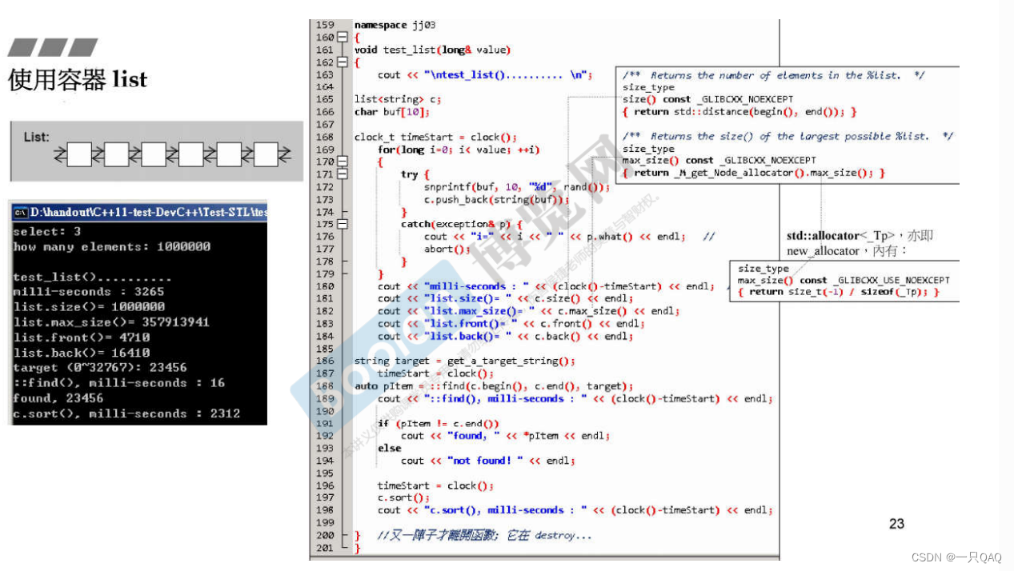
Task: Click console line 'list.front()= 4710'
Action: click(x=81, y=337)
